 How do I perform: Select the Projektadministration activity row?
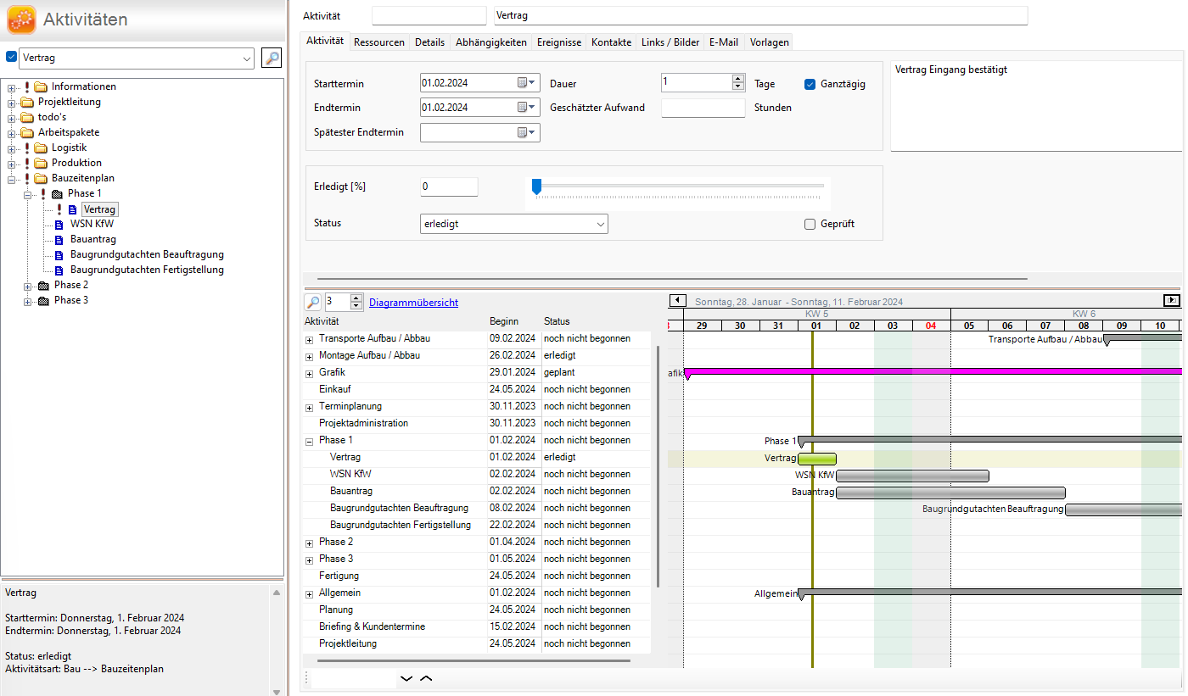pyautogui.click(x=477, y=423)
